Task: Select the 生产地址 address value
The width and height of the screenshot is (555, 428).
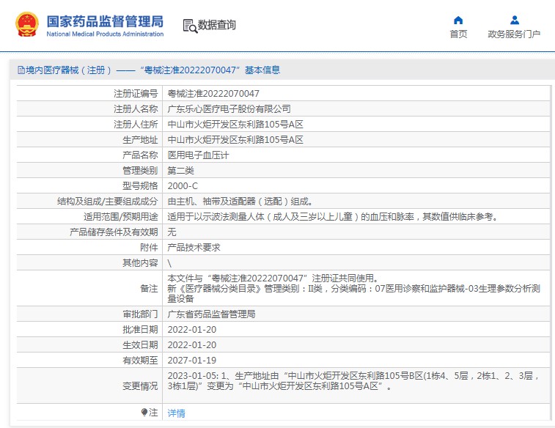Action: pyautogui.click(x=235, y=140)
